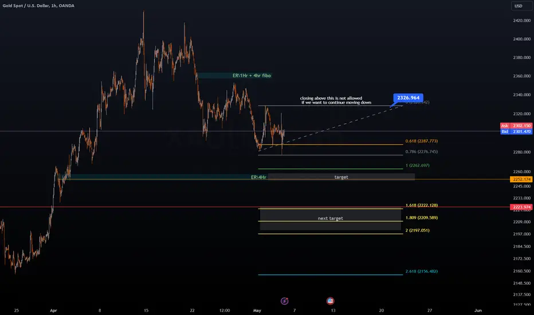This screenshot has width=534, height=315.
Task: Click the 2420.000 price axis value
Action: (x=522, y=21)
